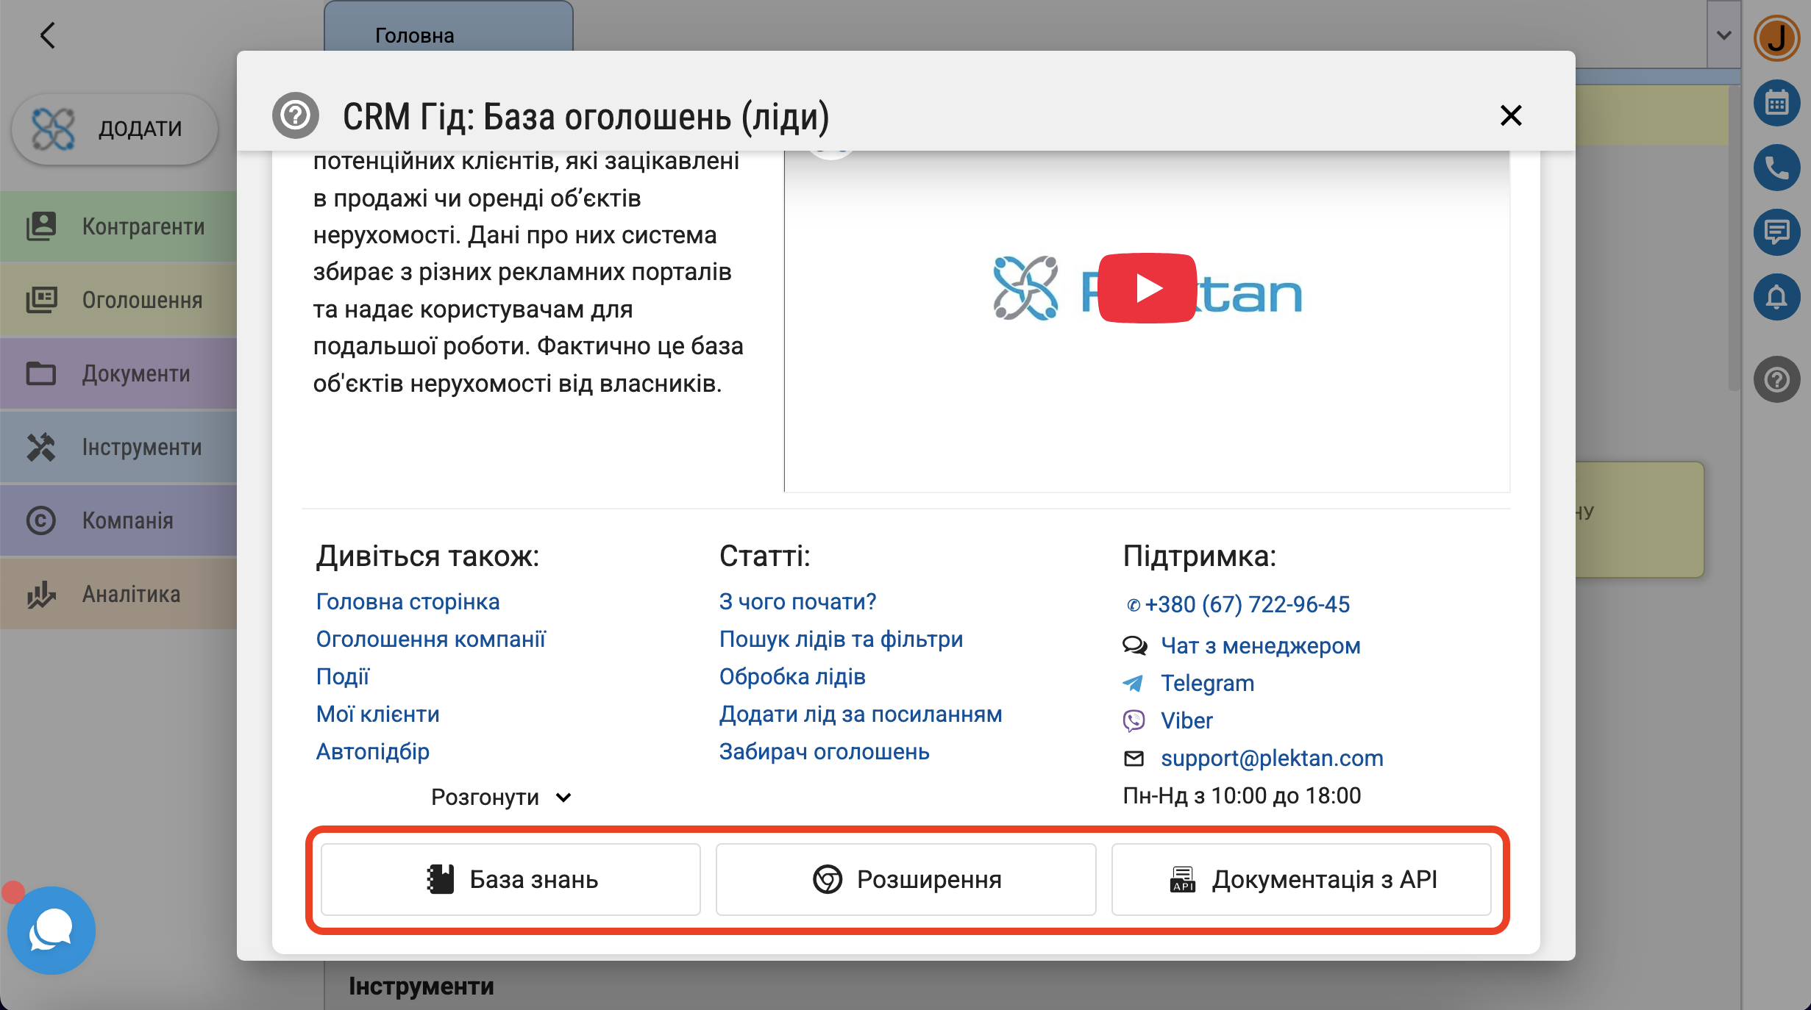Close the CRM Гід dialog
Screen dimensions: 1811x1010
click(1510, 115)
